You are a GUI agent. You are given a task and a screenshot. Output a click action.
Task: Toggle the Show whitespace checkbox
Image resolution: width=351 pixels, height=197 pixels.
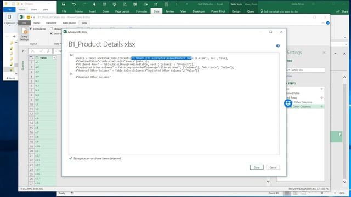pyautogui.click(x=51, y=34)
